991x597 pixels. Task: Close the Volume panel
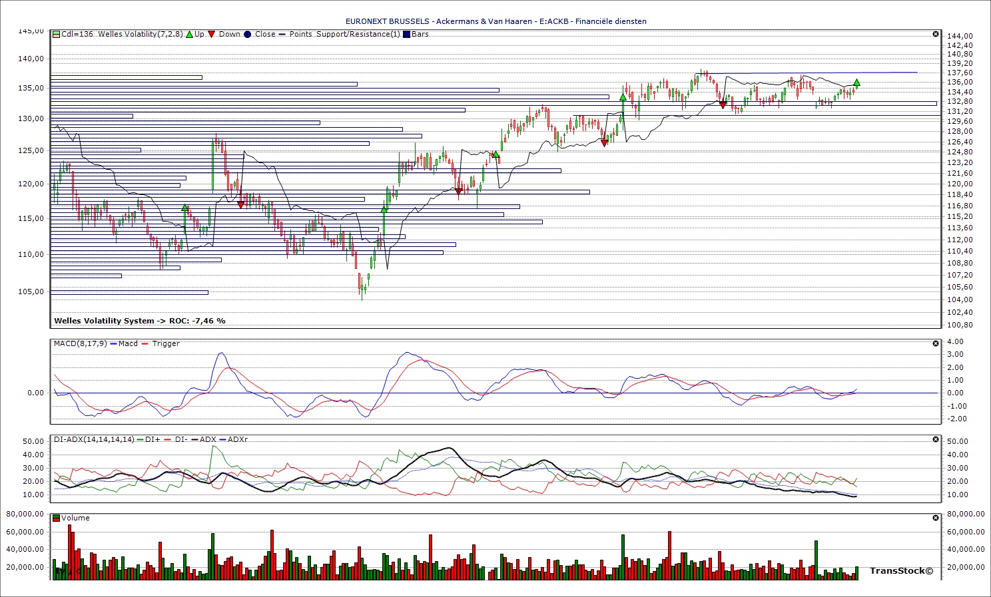pyautogui.click(x=936, y=518)
